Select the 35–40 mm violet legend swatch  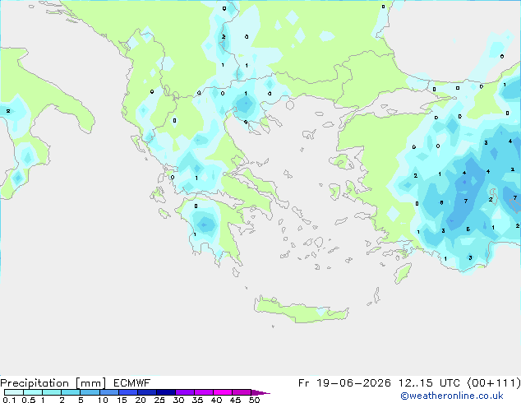coord(203,392)
